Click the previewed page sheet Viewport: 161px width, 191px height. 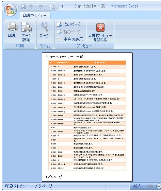[x=87, y=117]
